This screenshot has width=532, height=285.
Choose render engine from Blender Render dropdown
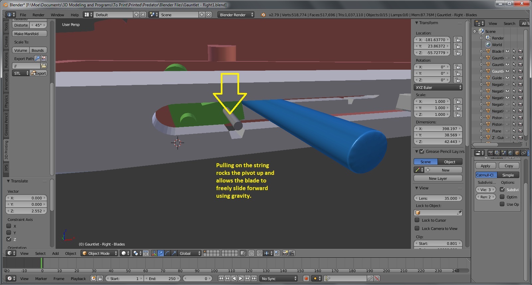[x=236, y=15]
